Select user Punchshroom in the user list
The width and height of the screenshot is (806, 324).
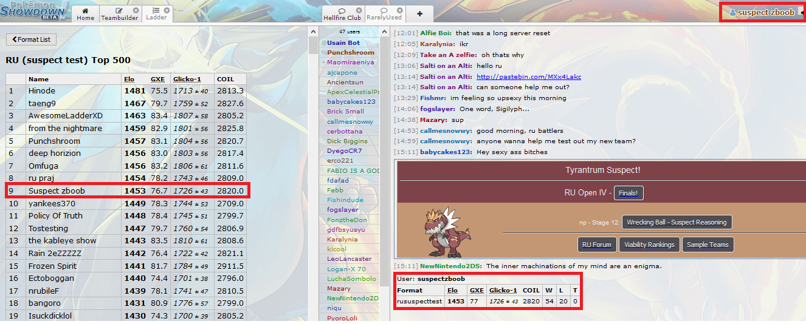point(350,53)
